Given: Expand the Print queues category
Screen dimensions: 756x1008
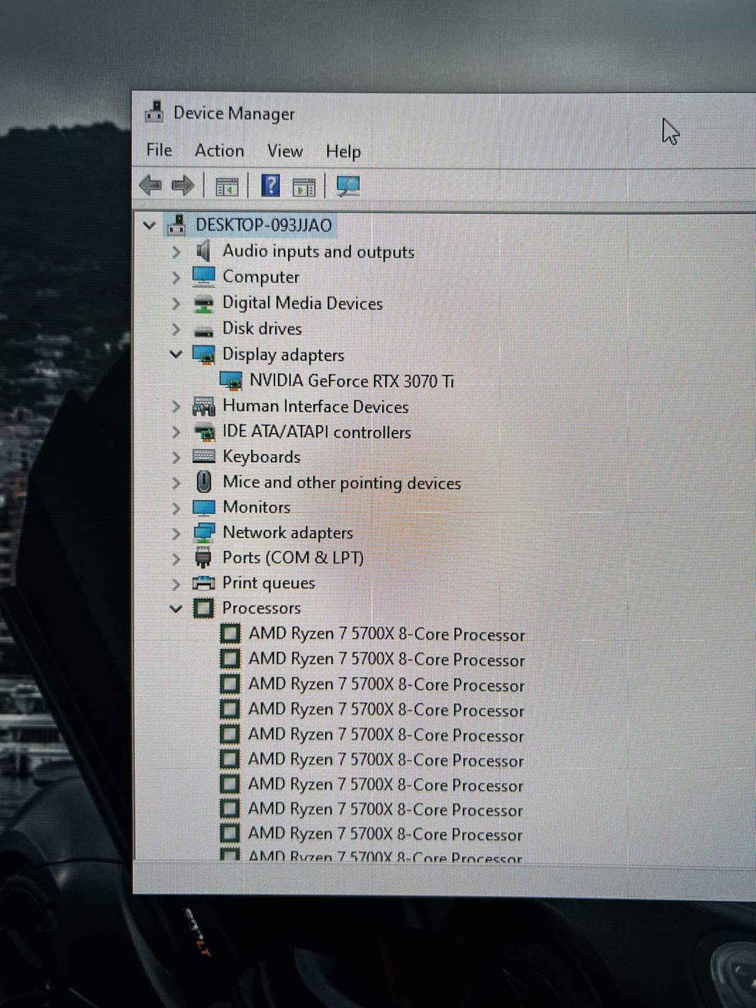Looking at the screenshot, I should pyautogui.click(x=176, y=583).
